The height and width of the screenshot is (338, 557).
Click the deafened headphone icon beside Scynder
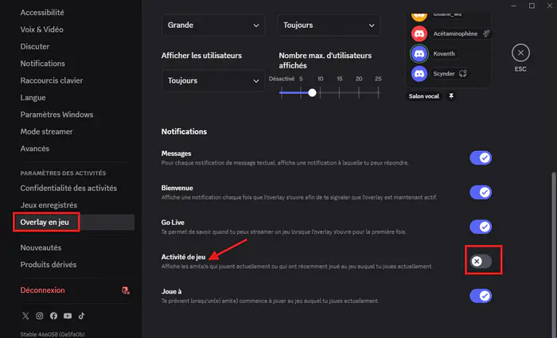[x=462, y=73]
